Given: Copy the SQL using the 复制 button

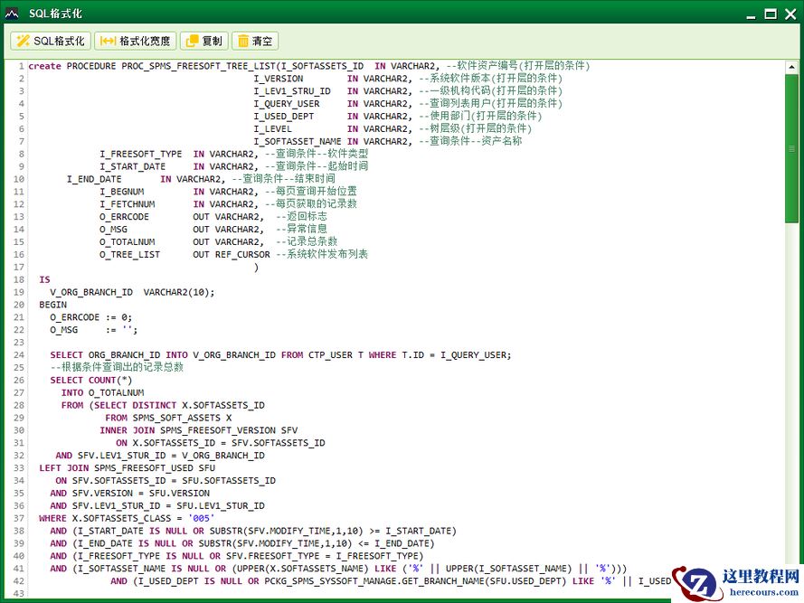Looking at the screenshot, I should click(203, 41).
